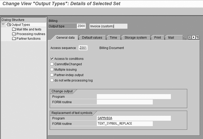Click the TEXT_SYMBOL_REPLACE FORM routine field
The width and height of the screenshot is (203, 139).
(x=125, y=124)
